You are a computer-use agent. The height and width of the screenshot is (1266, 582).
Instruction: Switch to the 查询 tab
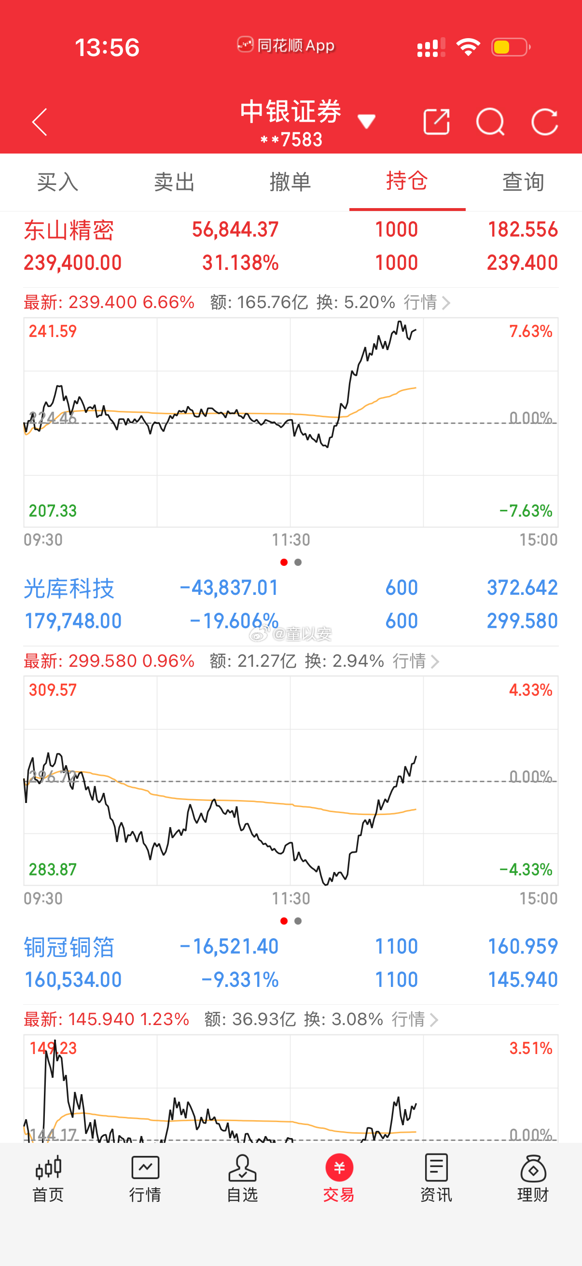[524, 183]
